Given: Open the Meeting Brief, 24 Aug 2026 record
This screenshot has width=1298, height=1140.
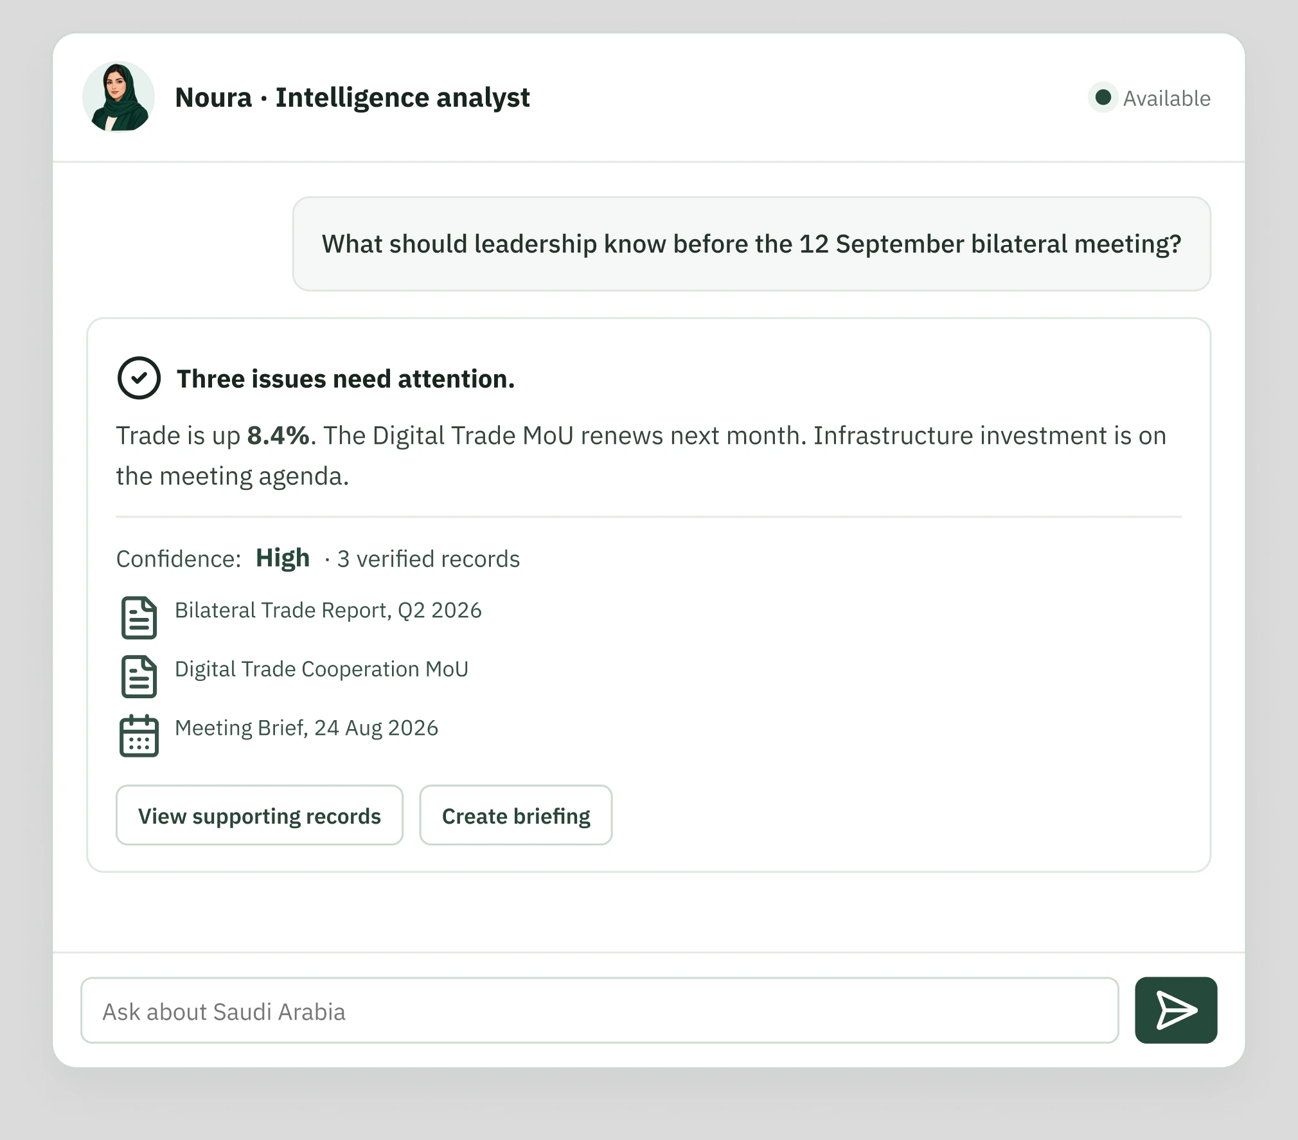Looking at the screenshot, I should coord(307,728).
